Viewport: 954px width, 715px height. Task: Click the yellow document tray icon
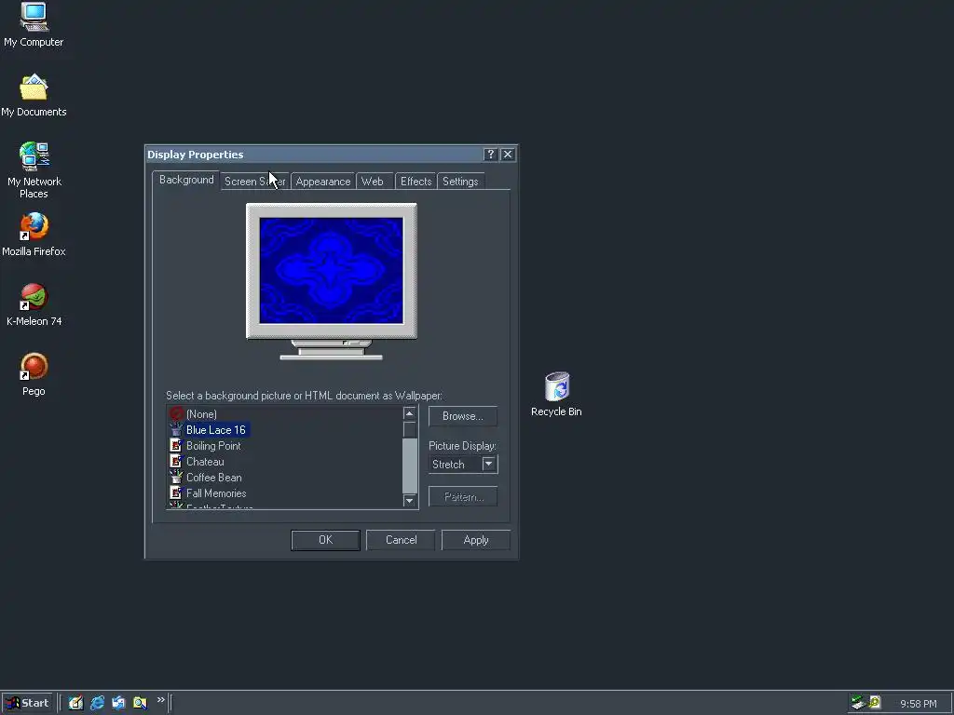point(874,703)
